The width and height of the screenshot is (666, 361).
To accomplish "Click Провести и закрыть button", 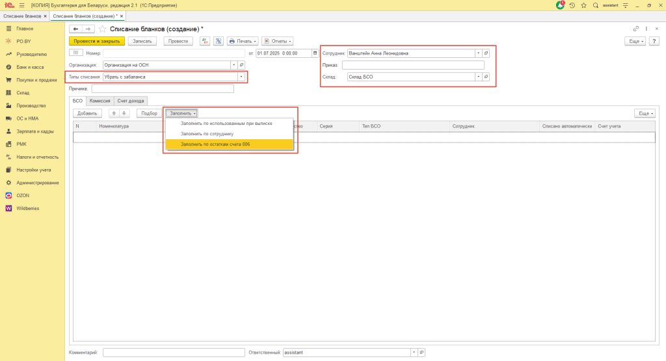I will 97,41.
